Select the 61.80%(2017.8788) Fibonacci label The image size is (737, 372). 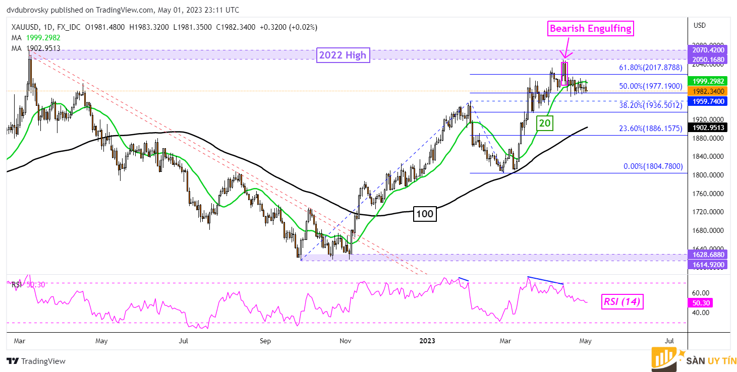(x=650, y=67)
